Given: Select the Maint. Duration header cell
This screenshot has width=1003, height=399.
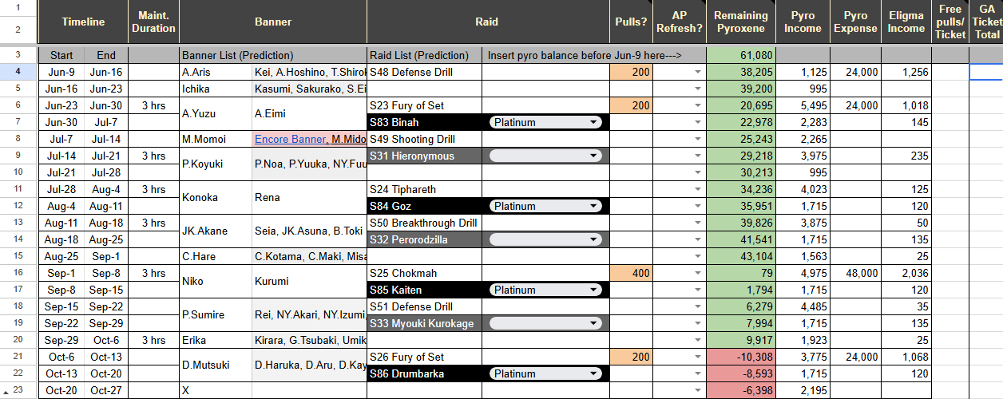Looking at the screenshot, I should (153, 22).
